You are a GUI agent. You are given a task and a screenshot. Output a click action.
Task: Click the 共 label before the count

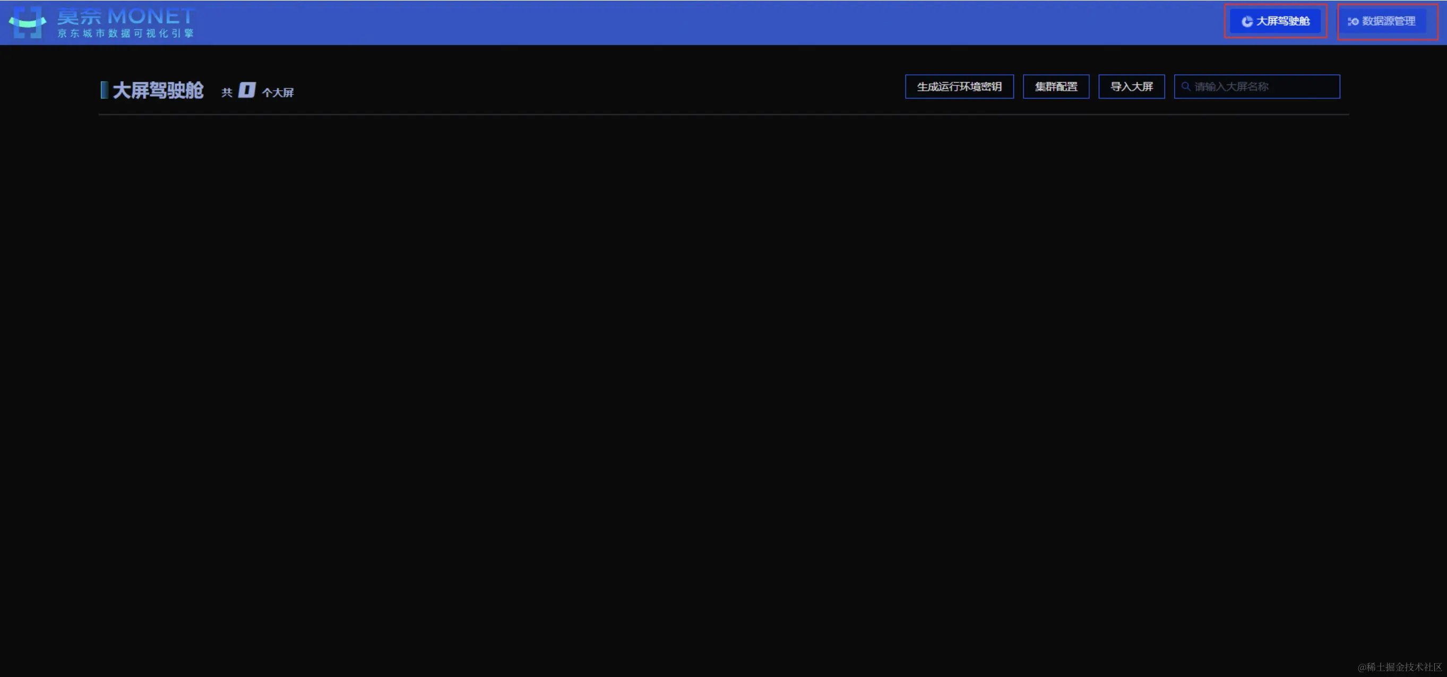coord(226,93)
